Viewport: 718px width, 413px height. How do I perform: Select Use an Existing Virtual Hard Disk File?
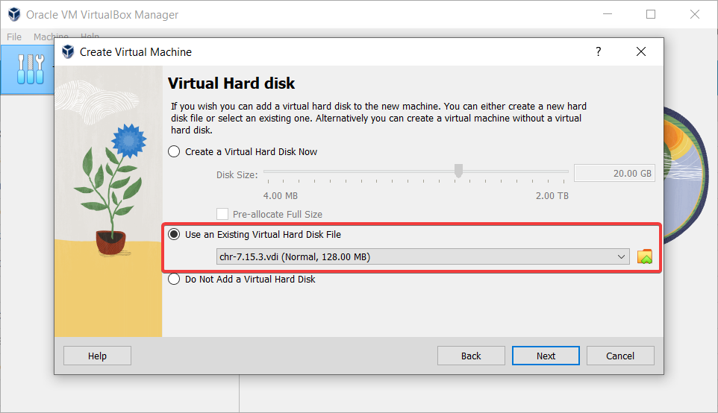coord(174,235)
